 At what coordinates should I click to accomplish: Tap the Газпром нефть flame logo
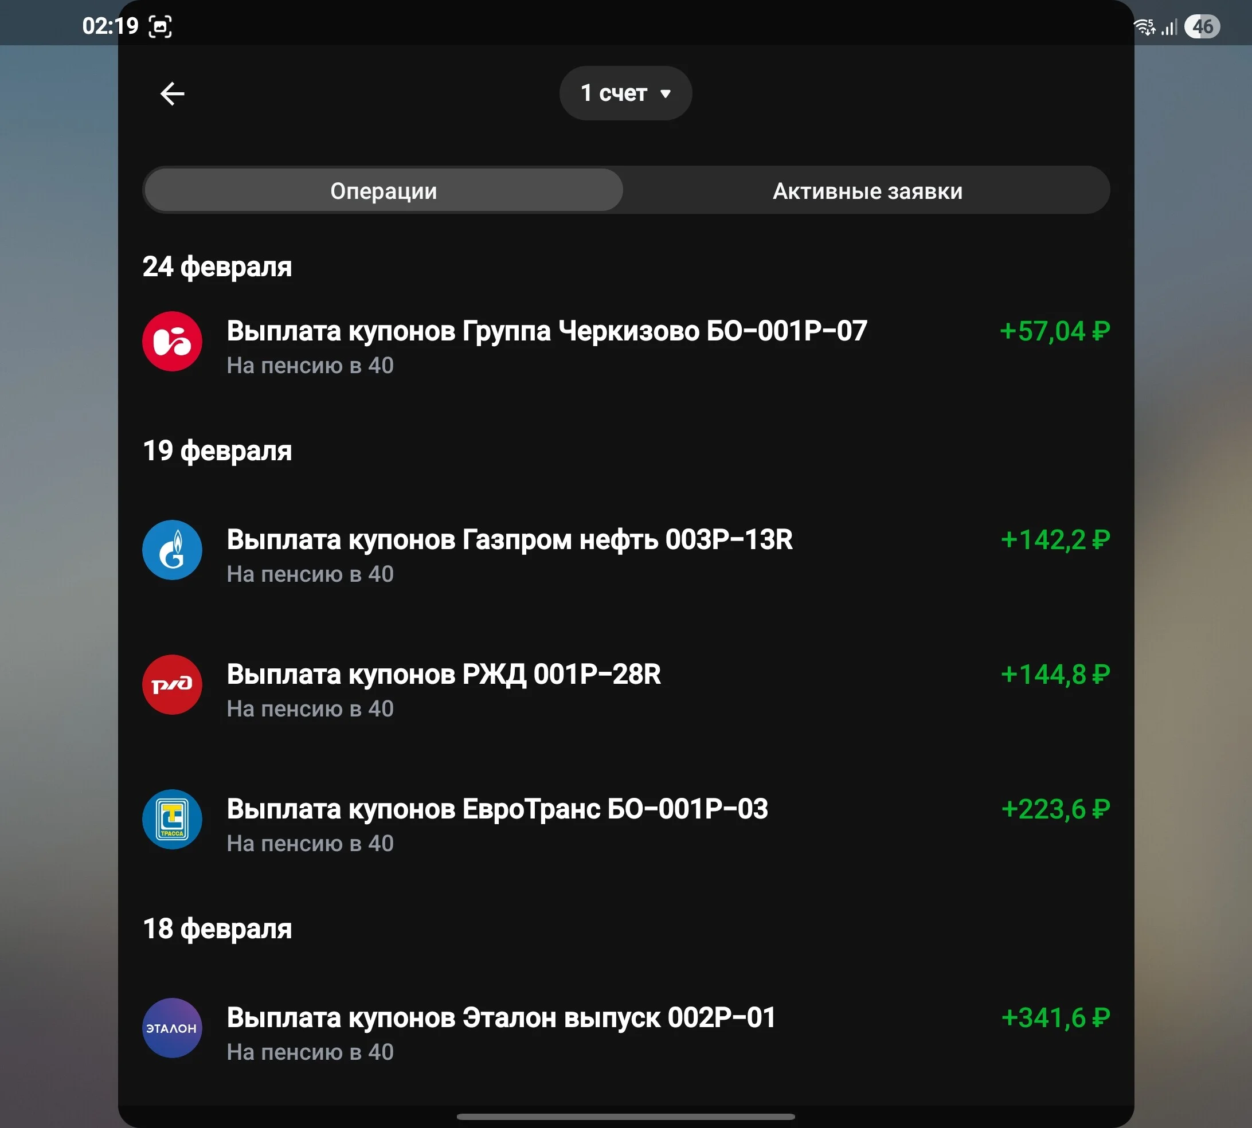[173, 550]
